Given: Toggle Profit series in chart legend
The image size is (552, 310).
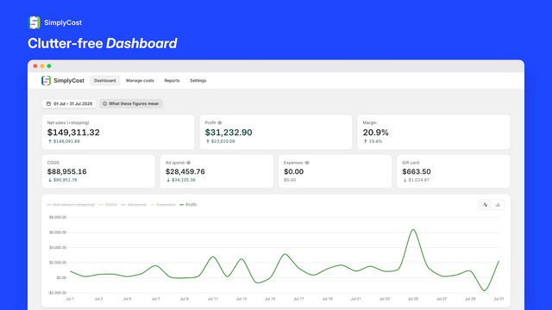Looking at the screenshot, I should tap(188, 205).
